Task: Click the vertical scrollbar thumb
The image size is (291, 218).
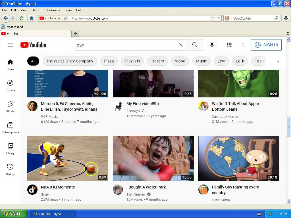Action: pos(288,127)
